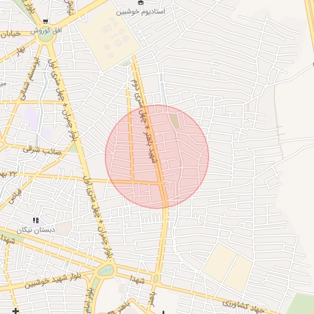Click the large beige stadium grounds area

[x=109, y=38]
